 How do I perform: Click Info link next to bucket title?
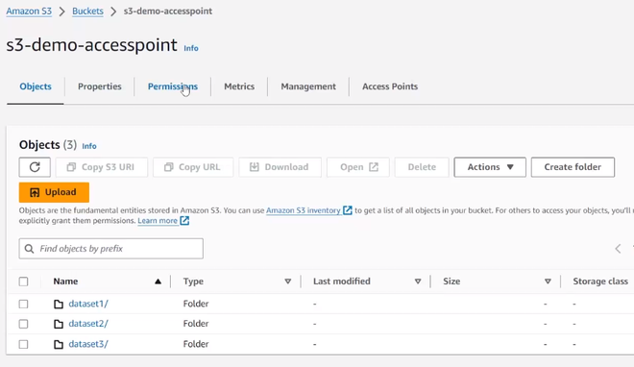coord(191,48)
